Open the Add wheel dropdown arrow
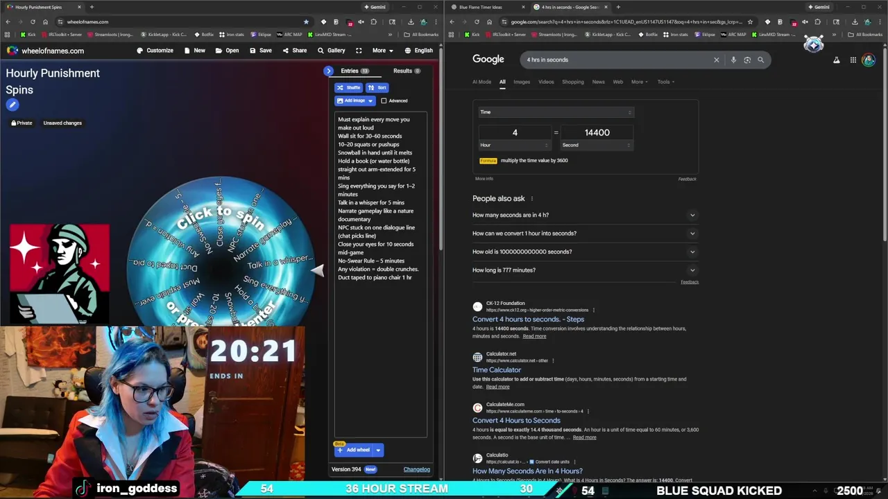The width and height of the screenshot is (888, 499). (x=378, y=450)
